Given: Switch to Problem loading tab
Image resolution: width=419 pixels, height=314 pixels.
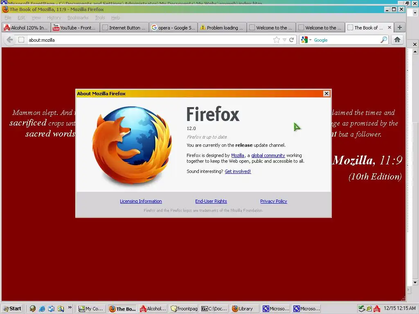Looking at the screenshot, I should tap(223, 27).
